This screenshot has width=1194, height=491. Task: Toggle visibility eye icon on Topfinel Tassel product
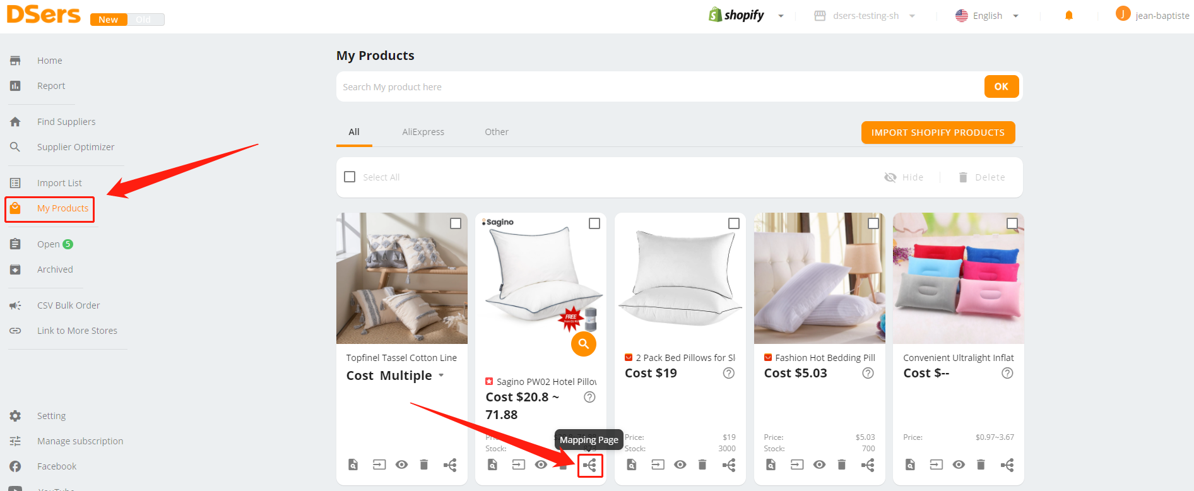tap(401, 465)
